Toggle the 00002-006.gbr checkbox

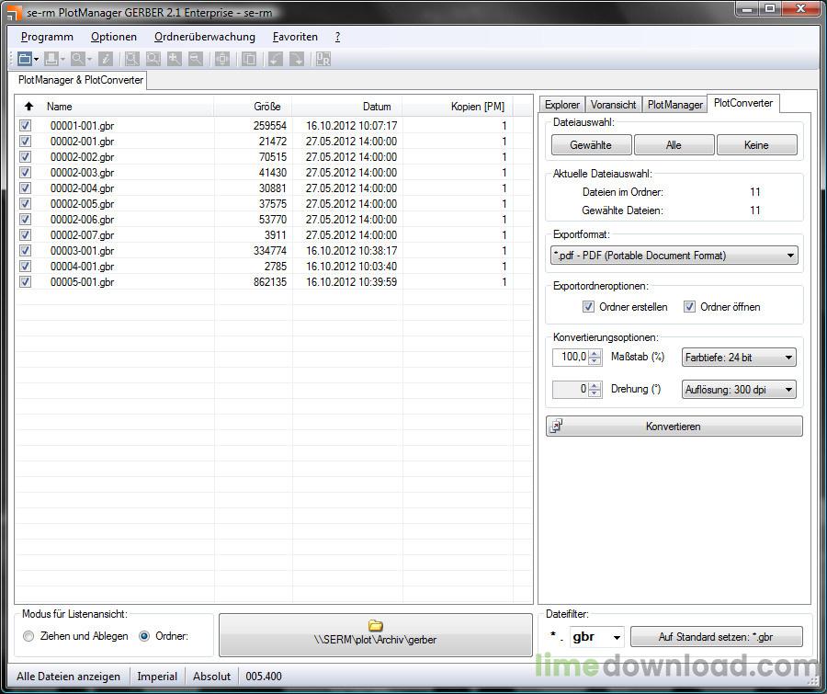tap(25, 220)
